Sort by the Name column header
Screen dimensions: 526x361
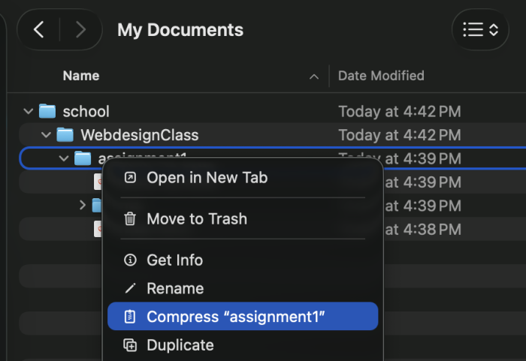pyautogui.click(x=81, y=76)
